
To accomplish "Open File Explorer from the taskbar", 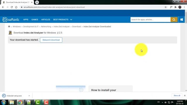I will (12, 102).
